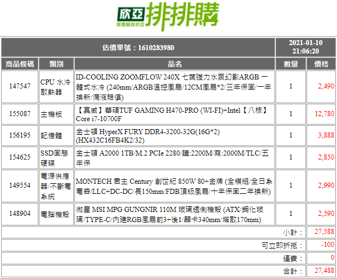Click the HyperX FURY DDR4-3200 product name
Screen dimensions: 337x279
pyautogui.click(x=148, y=136)
